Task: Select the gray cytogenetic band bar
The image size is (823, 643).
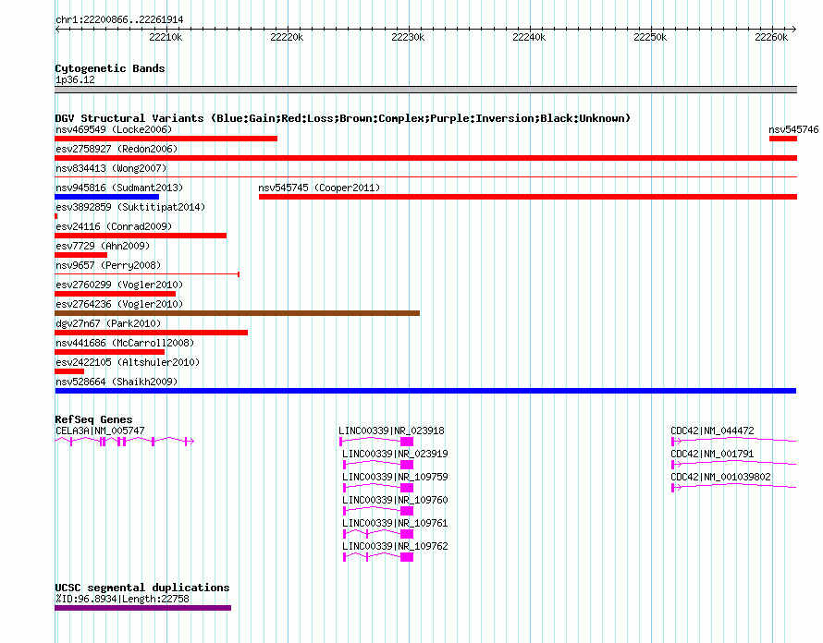Action: click(x=425, y=90)
